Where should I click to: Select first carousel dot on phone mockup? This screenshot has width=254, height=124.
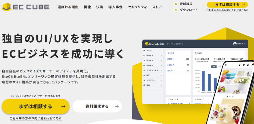point(227,96)
